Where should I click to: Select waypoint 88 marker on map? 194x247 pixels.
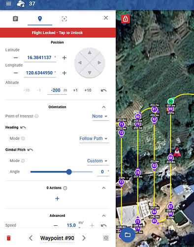[x=170, y=158]
